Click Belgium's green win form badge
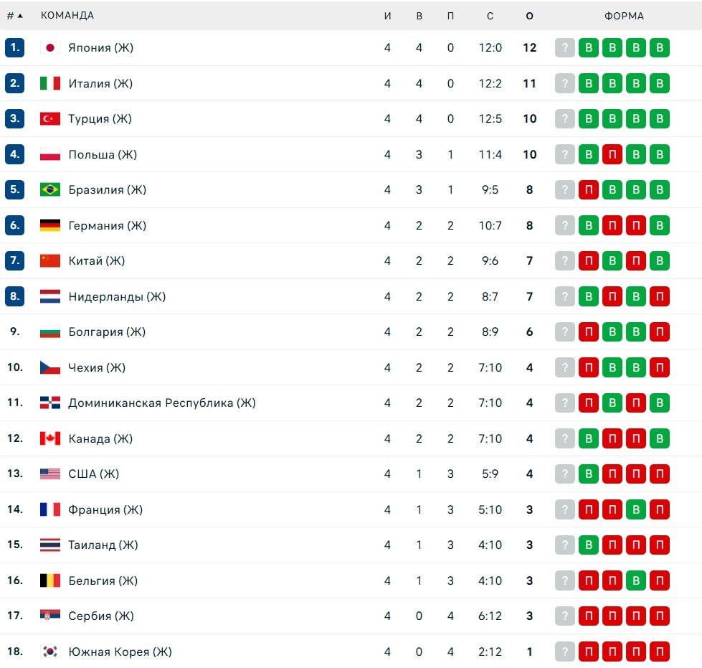This screenshot has height=668, width=702. click(x=636, y=580)
